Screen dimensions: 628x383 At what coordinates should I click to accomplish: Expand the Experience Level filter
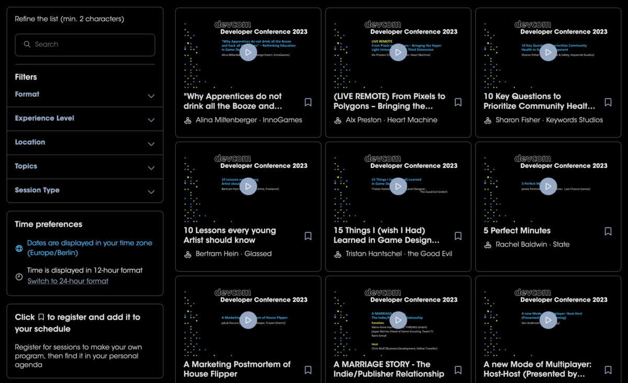[151, 120]
